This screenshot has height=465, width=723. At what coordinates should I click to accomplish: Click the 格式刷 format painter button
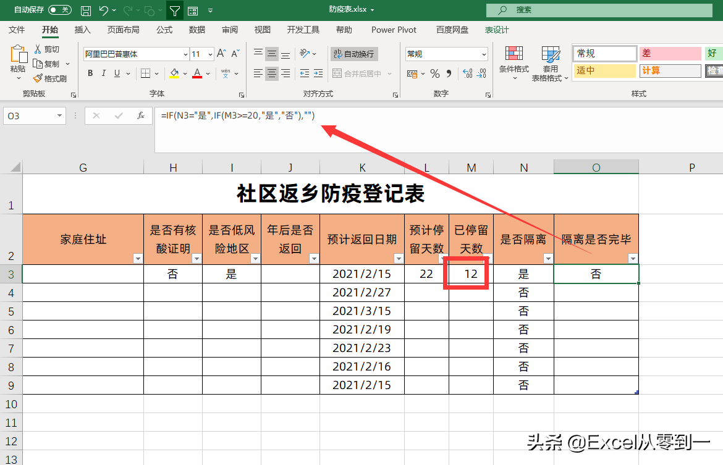coord(50,78)
